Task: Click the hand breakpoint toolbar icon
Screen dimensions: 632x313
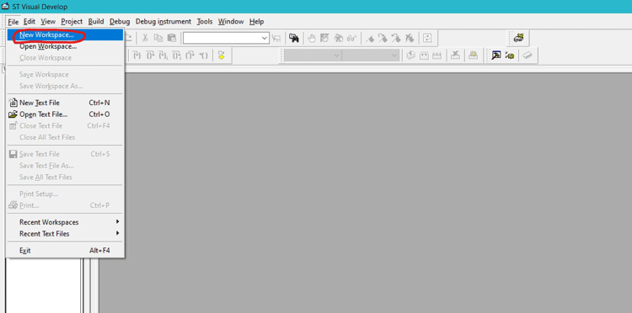Action: 312,38
